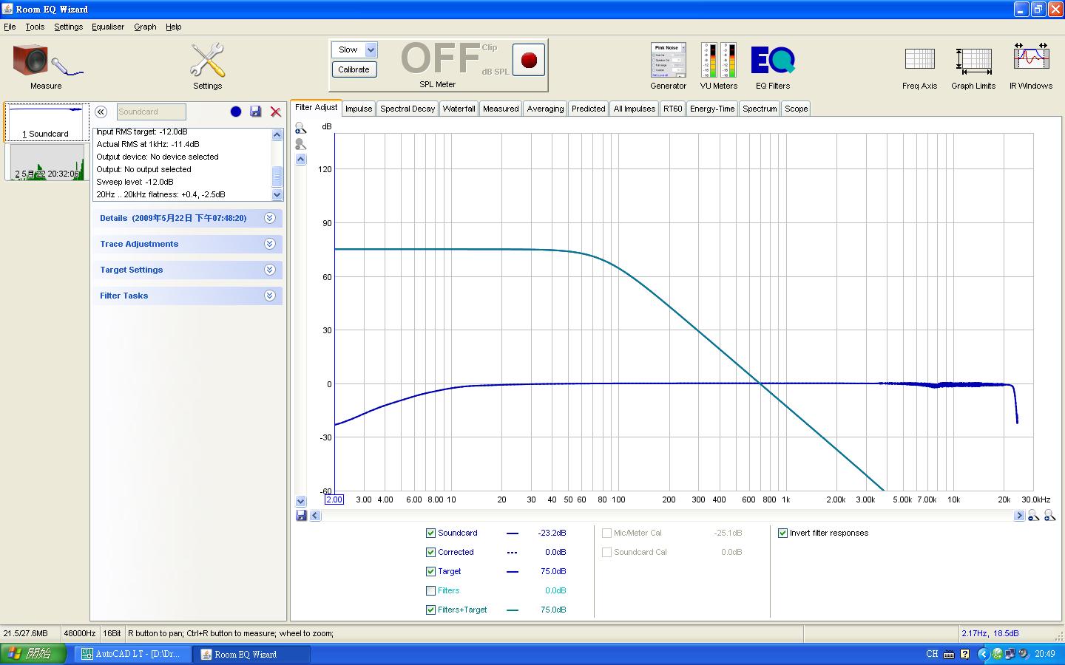Click Filters+Target teal line swatch
The width and height of the screenshot is (1065, 665).
coord(512,610)
